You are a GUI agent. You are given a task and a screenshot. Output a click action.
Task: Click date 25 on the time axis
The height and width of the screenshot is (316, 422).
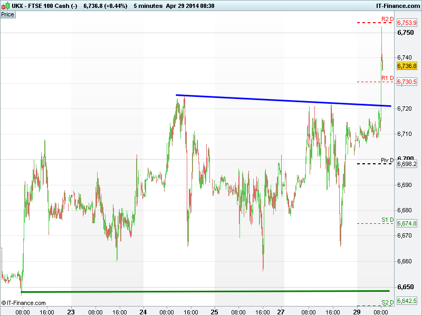pyautogui.click(x=215, y=312)
